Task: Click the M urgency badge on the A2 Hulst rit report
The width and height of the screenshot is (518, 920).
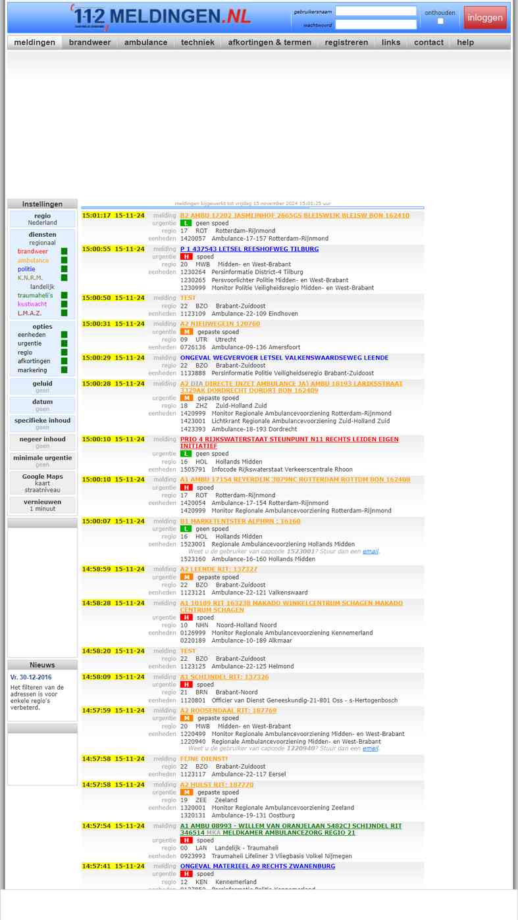Action: click(186, 792)
